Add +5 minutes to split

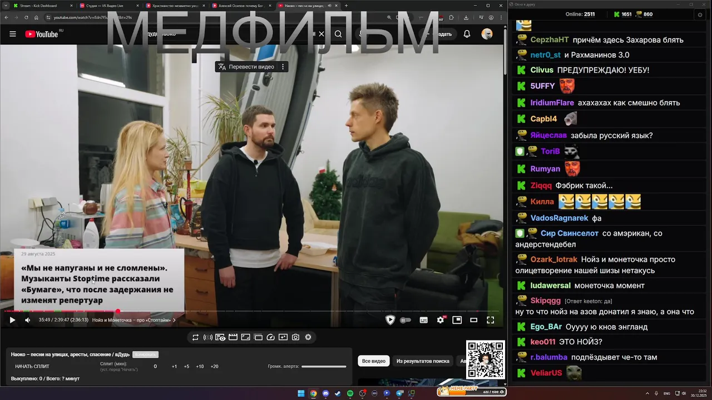tap(186, 367)
